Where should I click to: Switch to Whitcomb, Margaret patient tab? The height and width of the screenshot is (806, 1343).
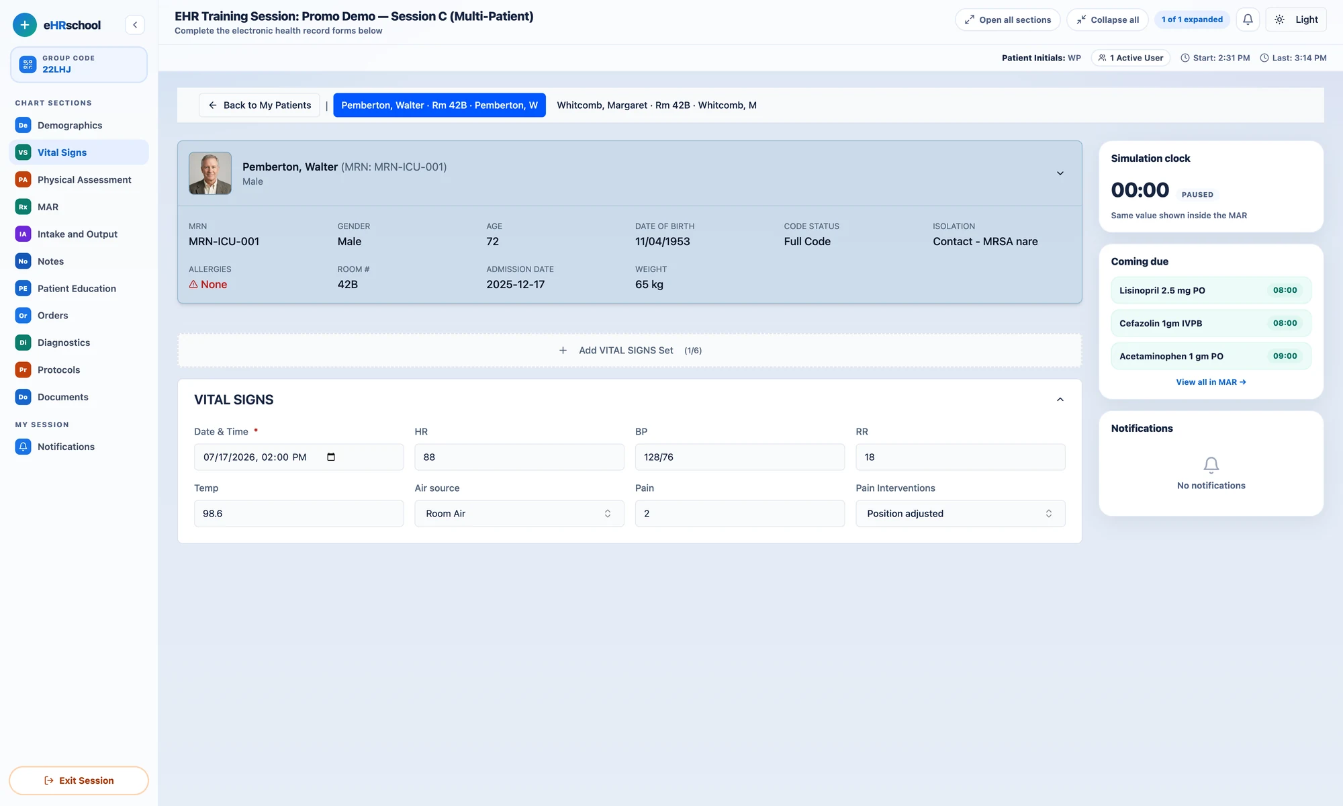[x=656, y=105]
